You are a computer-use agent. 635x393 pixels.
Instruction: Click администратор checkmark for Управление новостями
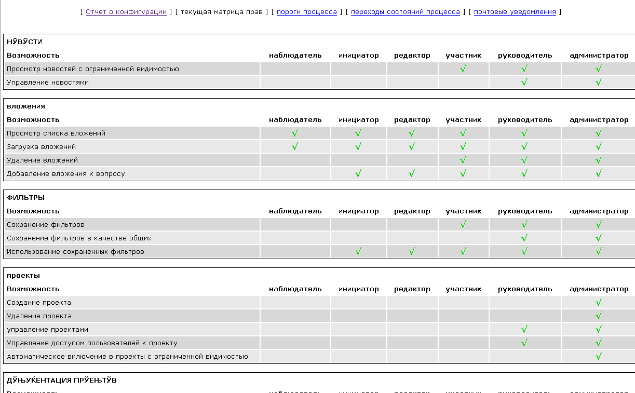tap(599, 82)
